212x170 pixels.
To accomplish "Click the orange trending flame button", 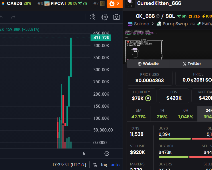I will click(x=115, y=4).
